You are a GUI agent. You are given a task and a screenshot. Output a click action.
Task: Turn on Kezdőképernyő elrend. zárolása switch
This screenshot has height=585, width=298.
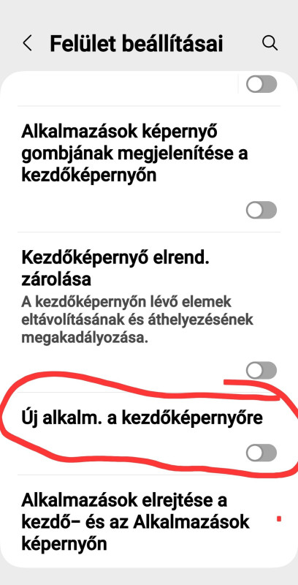[x=261, y=371]
